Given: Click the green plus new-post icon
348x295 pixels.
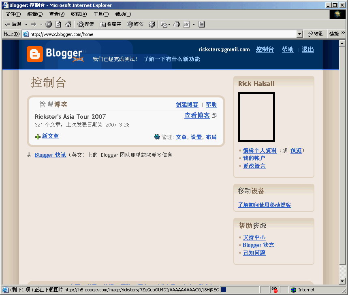Looking at the screenshot, I should point(38,137).
